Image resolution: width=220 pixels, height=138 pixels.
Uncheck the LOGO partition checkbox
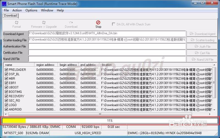coord(6,105)
